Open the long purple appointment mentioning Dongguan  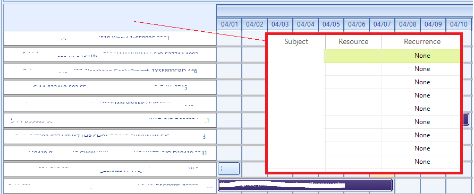305,185
